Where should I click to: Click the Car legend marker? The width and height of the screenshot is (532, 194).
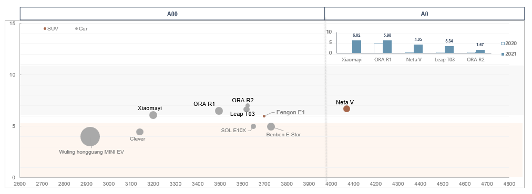(76, 29)
